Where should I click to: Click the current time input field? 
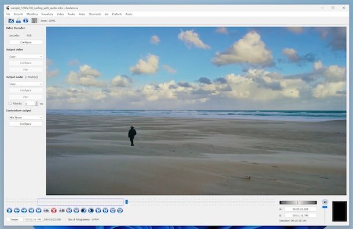(33, 219)
